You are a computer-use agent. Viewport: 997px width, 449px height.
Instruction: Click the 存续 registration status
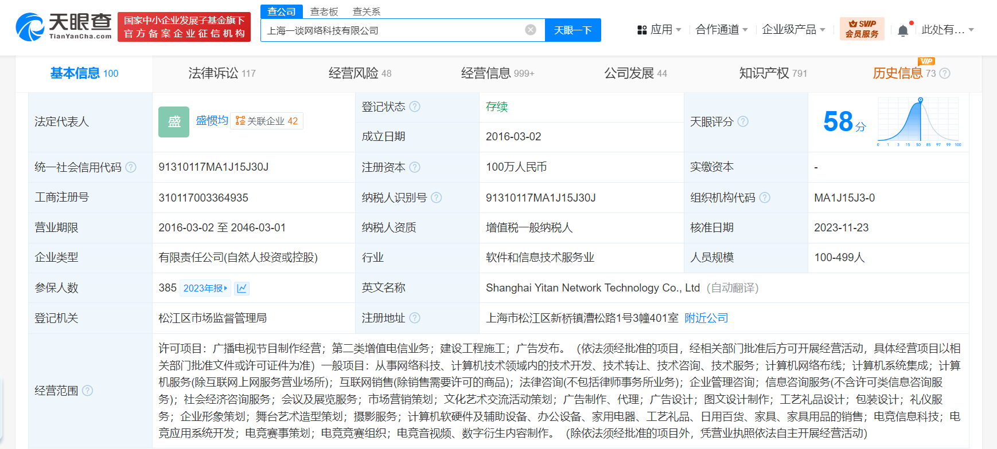(497, 107)
